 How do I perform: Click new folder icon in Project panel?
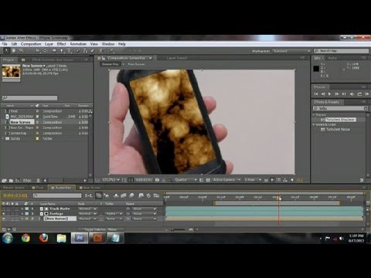tap(11, 181)
